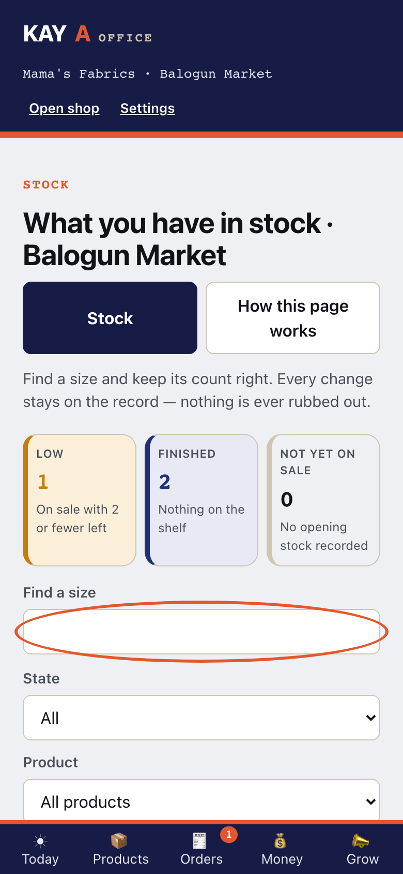Image resolution: width=403 pixels, height=874 pixels.
Task: Select the Low stock summary card
Action: 80,500
